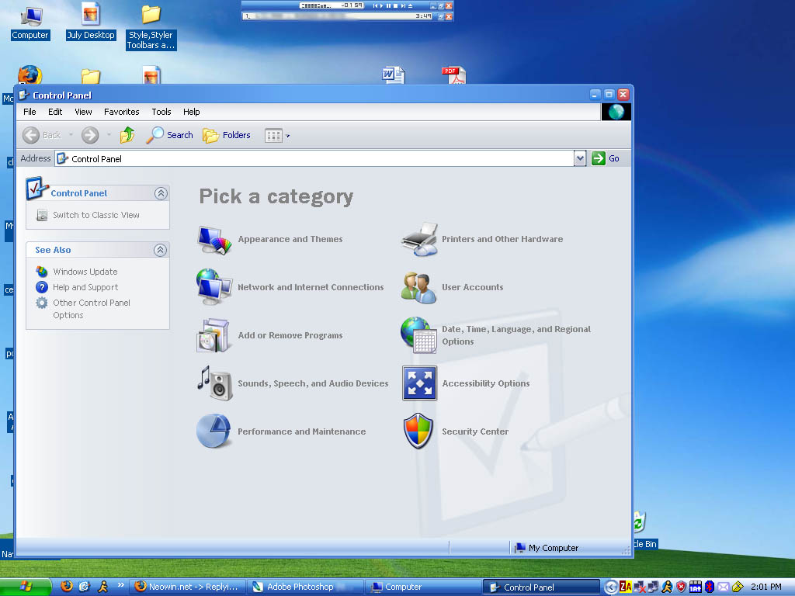
Task: Expand hidden system tray icons arrow
Action: pos(611,587)
